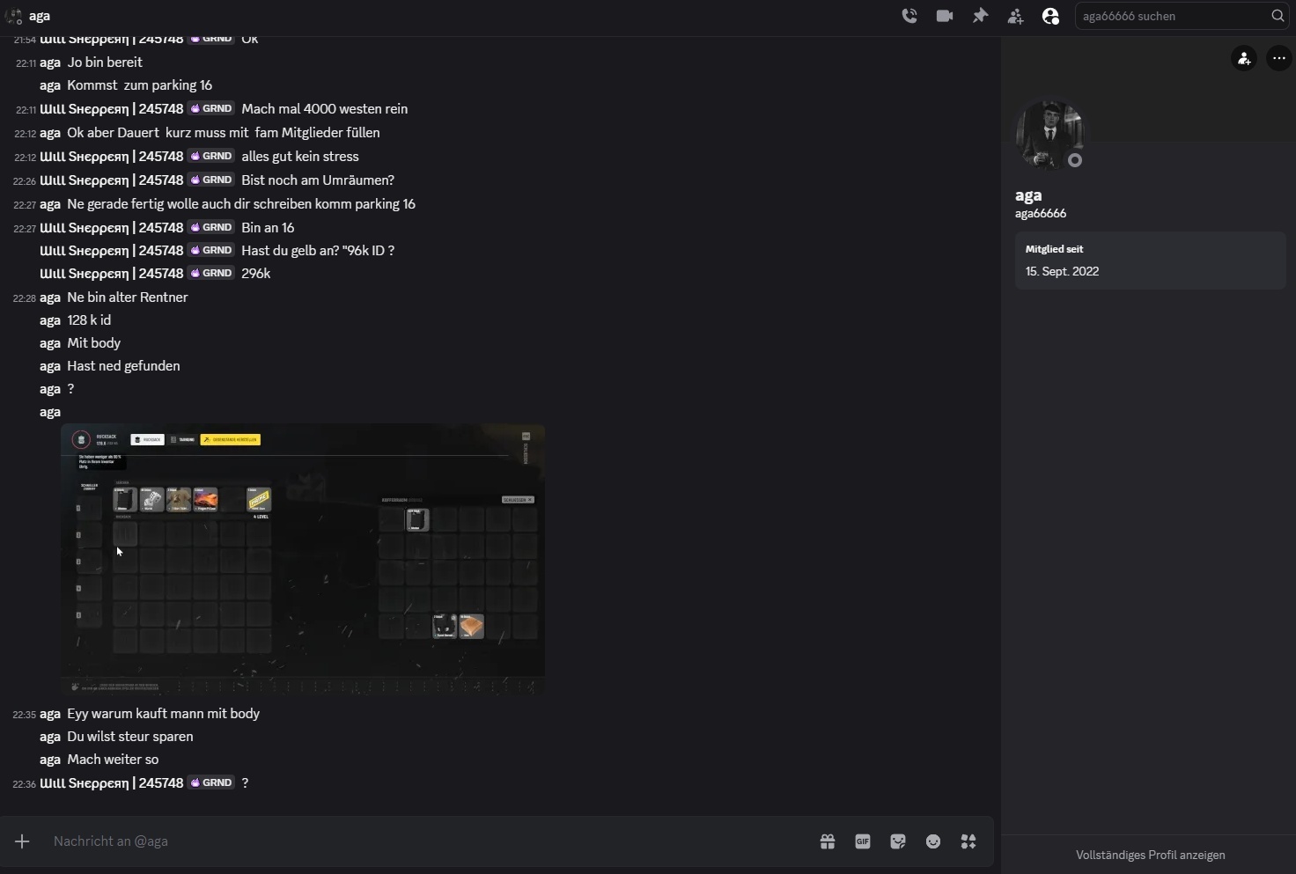Open the GIF picker

coord(863,842)
